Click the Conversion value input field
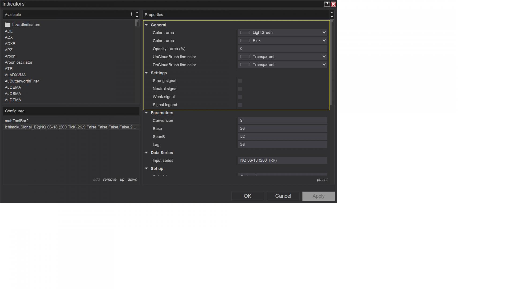The image size is (514, 289). point(282,121)
